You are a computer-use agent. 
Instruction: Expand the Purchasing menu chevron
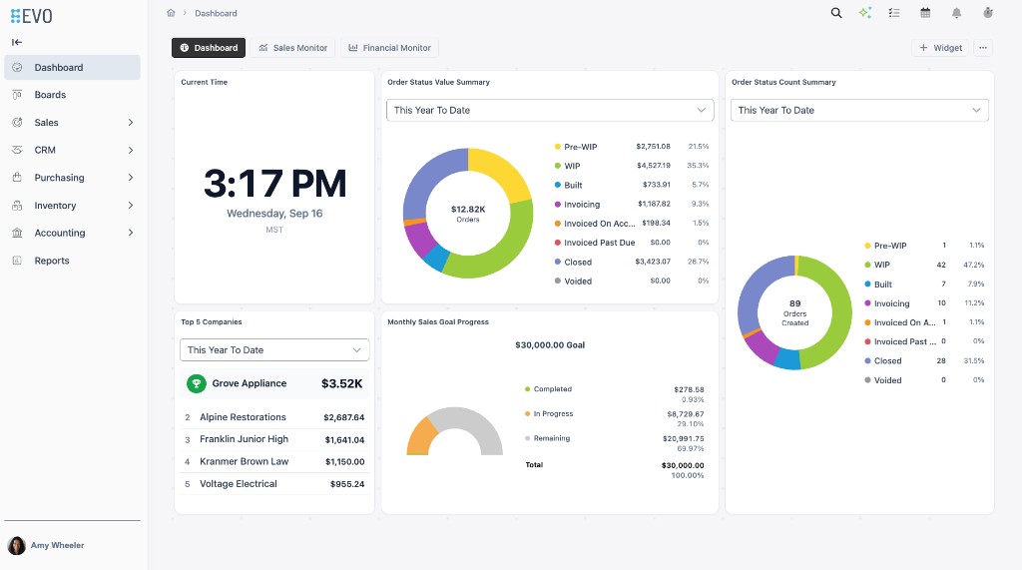131,178
